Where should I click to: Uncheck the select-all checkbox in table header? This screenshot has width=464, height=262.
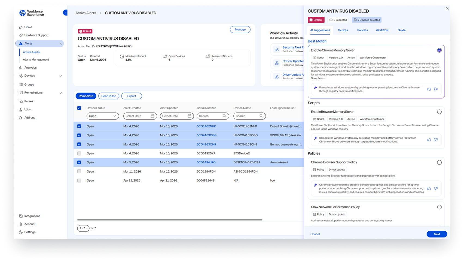pyautogui.click(x=79, y=108)
